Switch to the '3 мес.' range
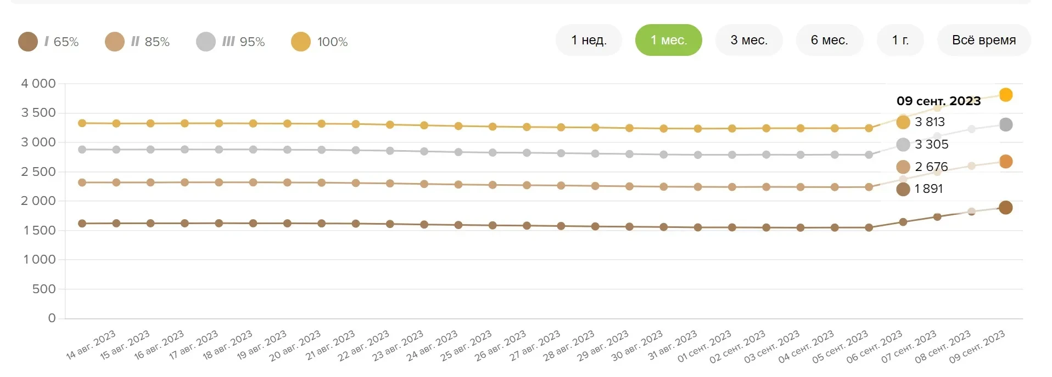Image resolution: width=1052 pixels, height=377 pixels. pyautogui.click(x=749, y=40)
